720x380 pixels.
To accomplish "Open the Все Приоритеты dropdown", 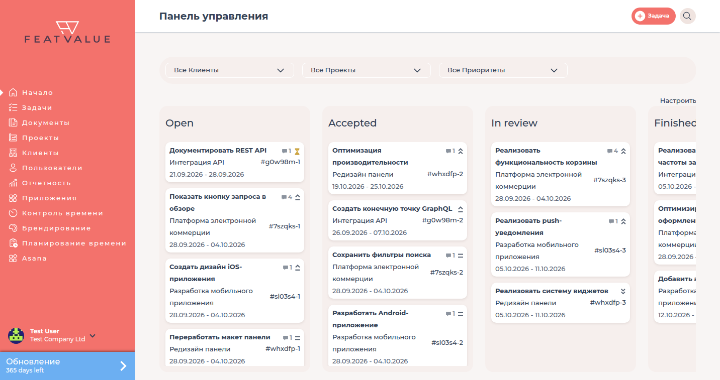I will (503, 70).
